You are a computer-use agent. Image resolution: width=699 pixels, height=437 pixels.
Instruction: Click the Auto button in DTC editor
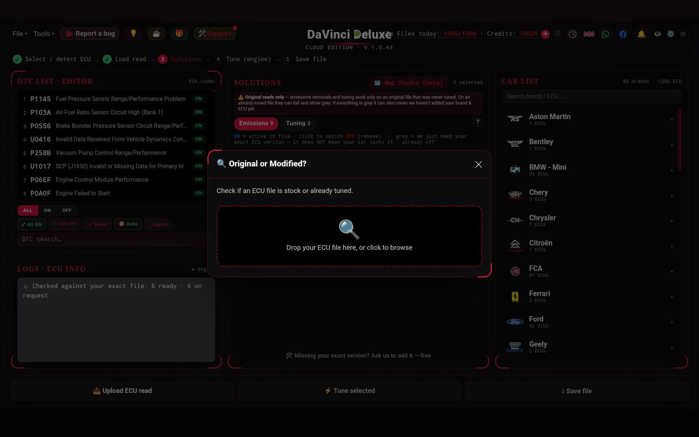tap(128, 224)
